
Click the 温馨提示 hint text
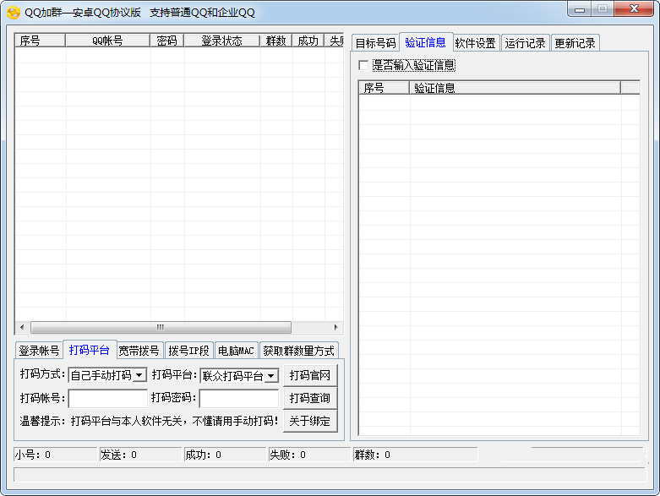point(149,421)
